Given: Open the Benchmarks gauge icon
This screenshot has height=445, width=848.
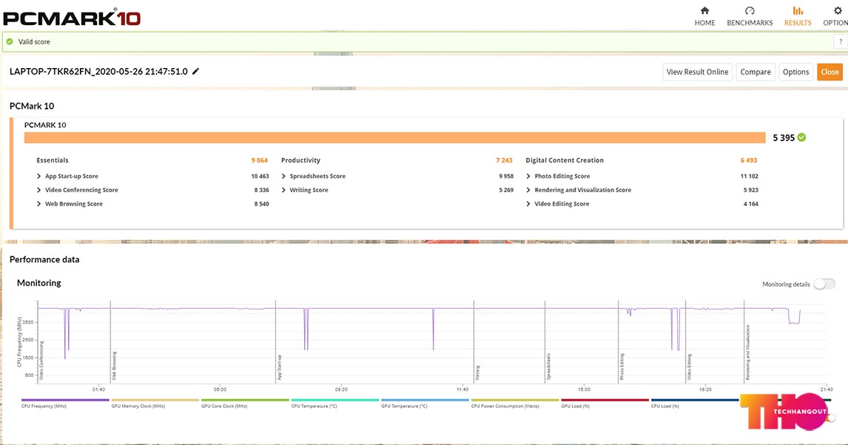Looking at the screenshot, I should click(750, 11).
